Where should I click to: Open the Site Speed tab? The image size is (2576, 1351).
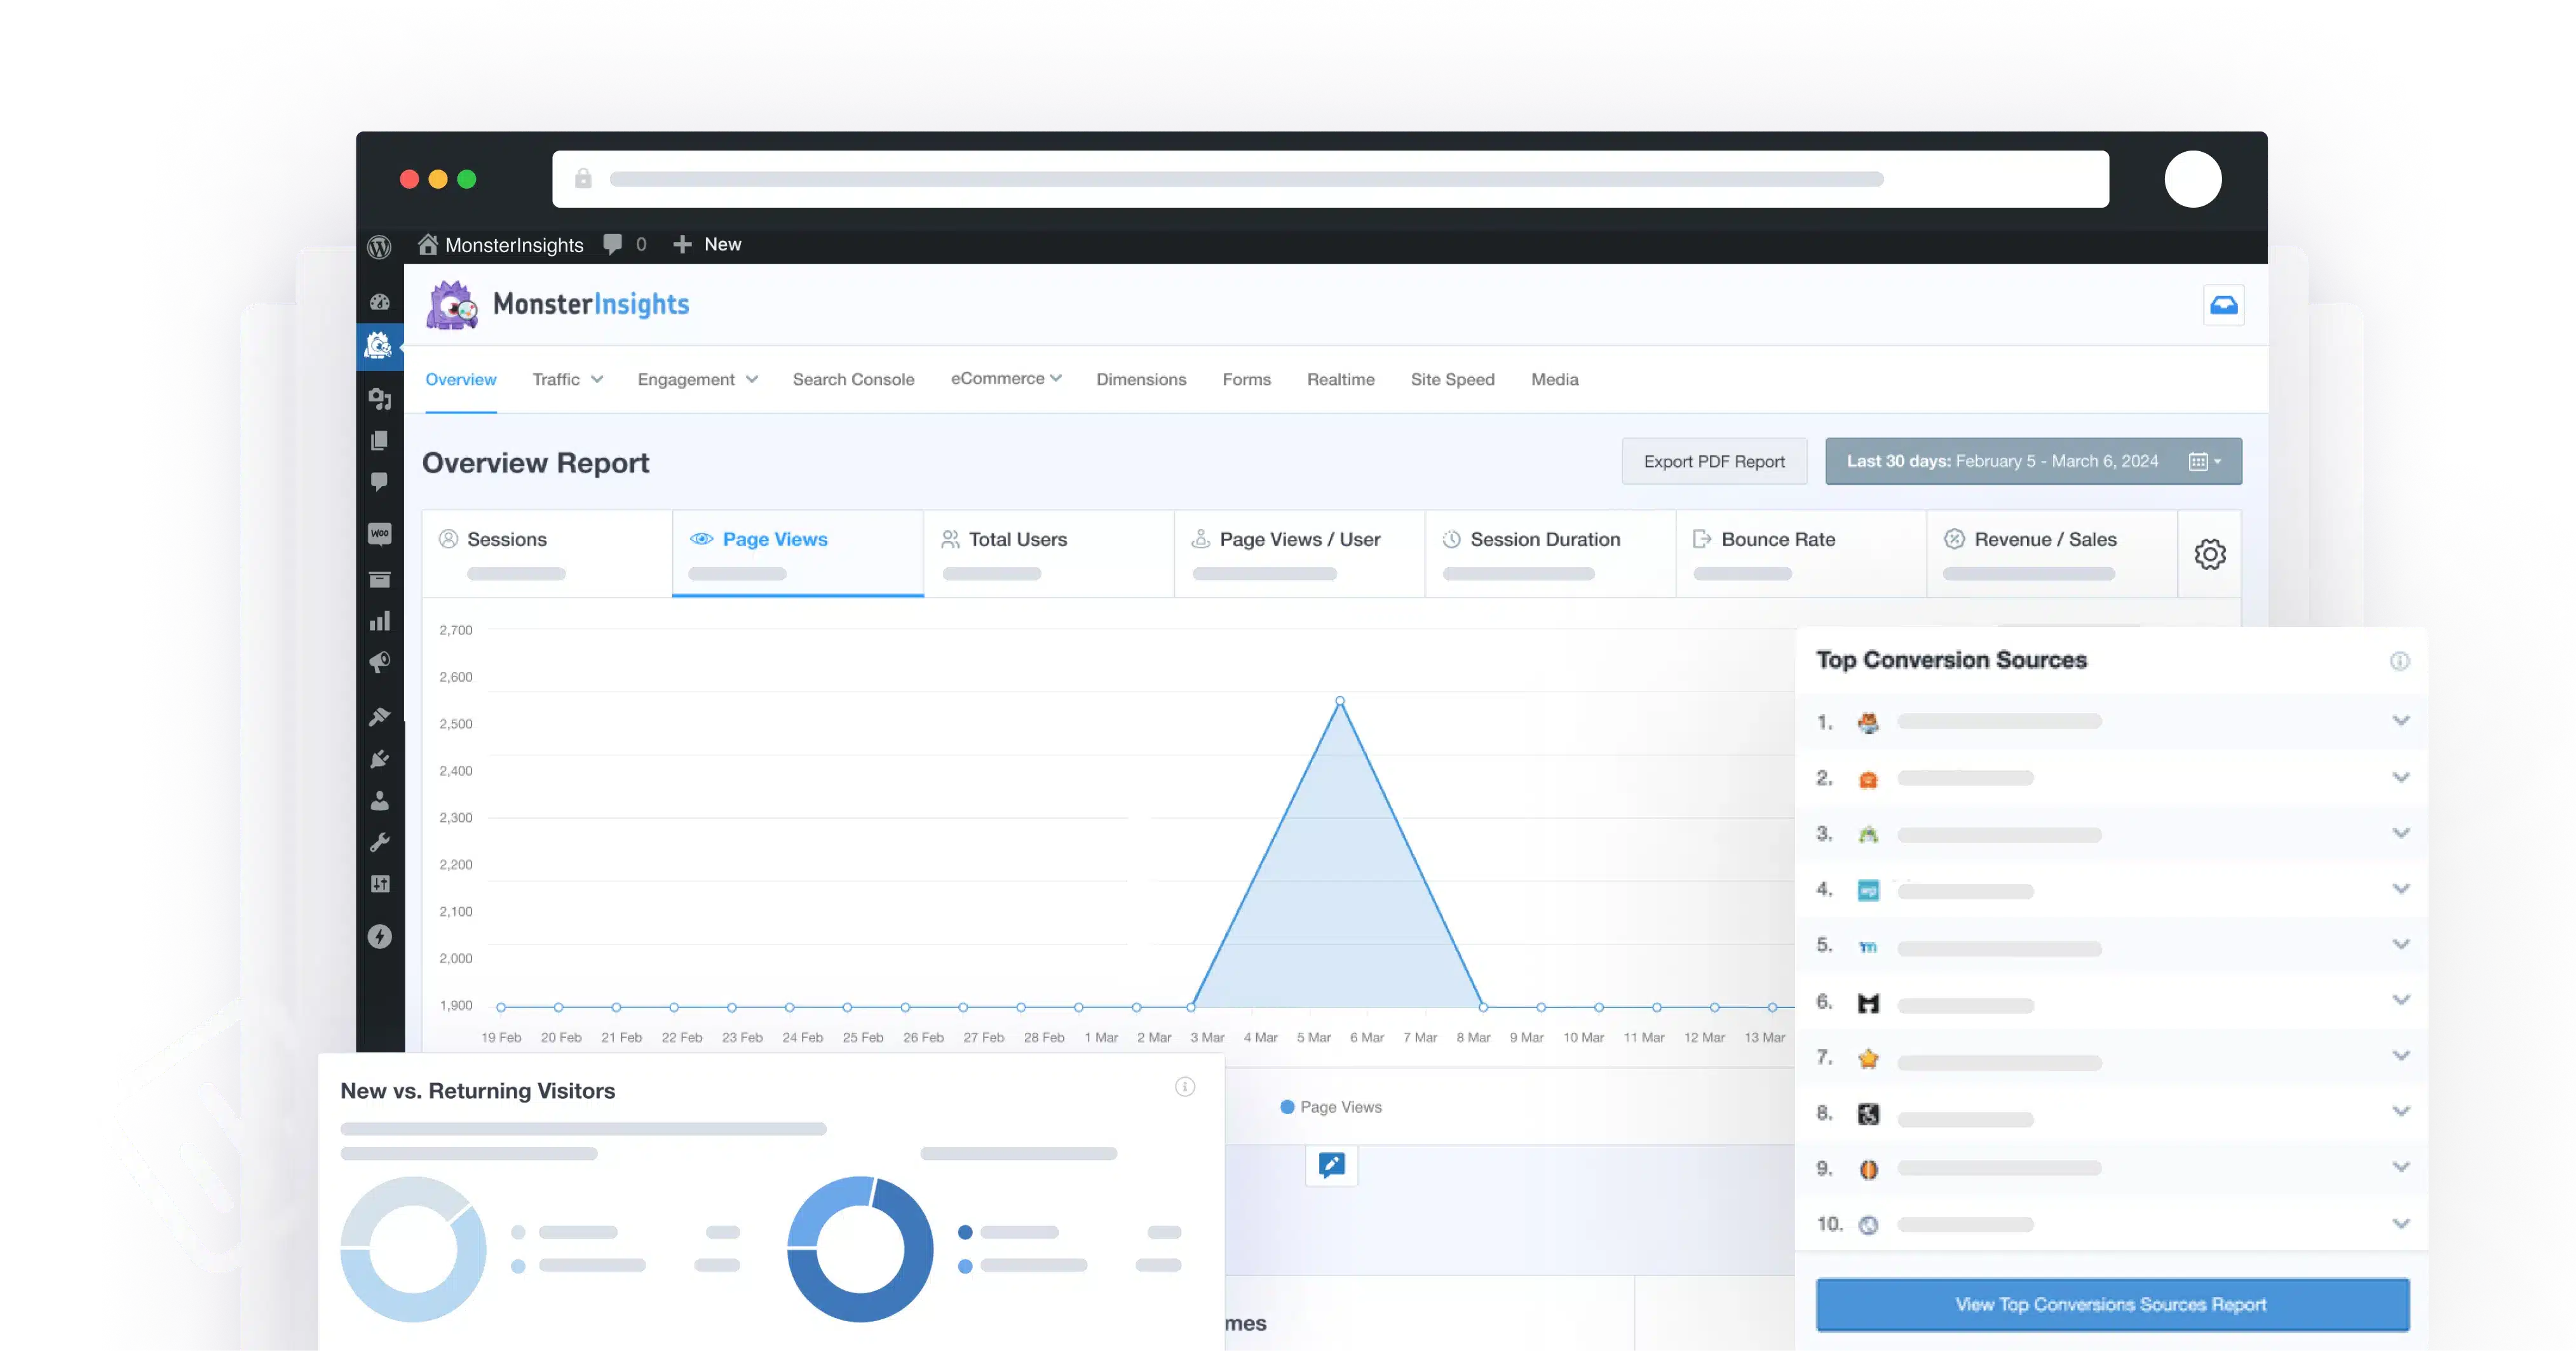(x=1452, y=380)
